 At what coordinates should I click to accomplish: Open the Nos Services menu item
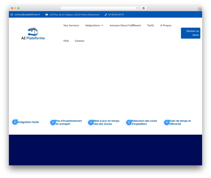pos(71,25)
